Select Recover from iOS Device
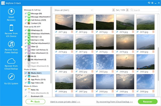 coord(11,31)
